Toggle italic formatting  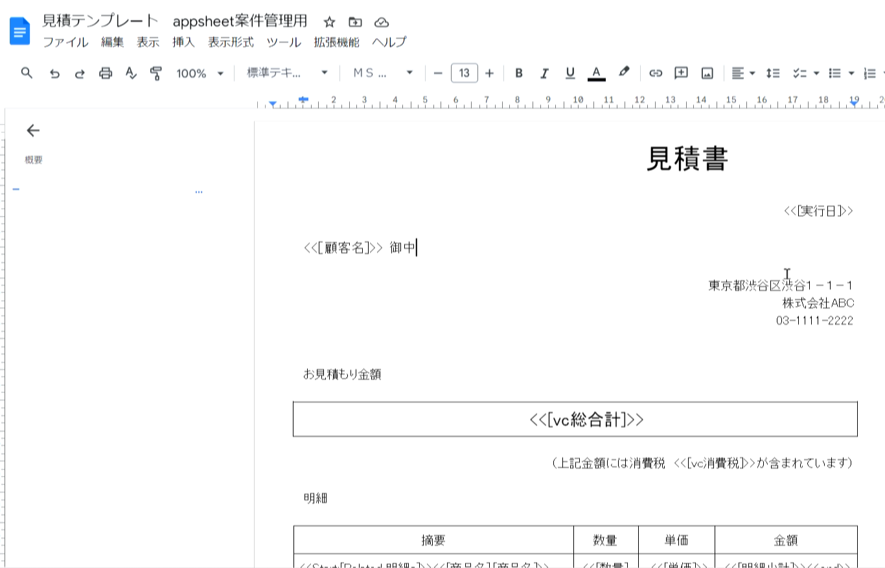[x=544, y=73]
